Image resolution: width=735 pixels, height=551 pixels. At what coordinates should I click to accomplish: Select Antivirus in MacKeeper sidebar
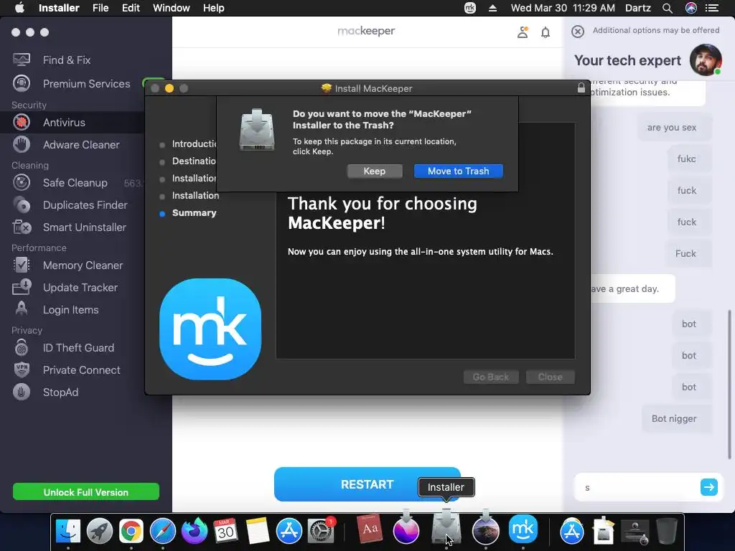pyautogui.click(x=72, y=122)
